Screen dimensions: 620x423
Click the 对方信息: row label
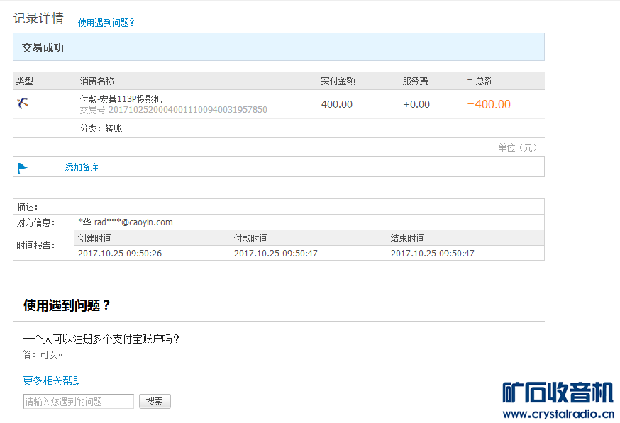pos(35,222)
